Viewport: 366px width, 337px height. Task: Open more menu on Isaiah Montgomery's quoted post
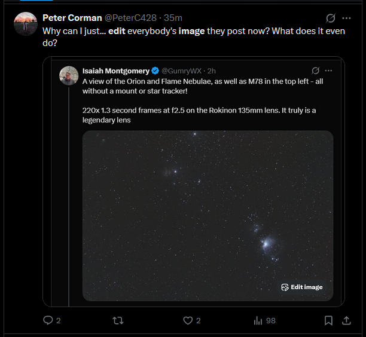click(328, 71)
